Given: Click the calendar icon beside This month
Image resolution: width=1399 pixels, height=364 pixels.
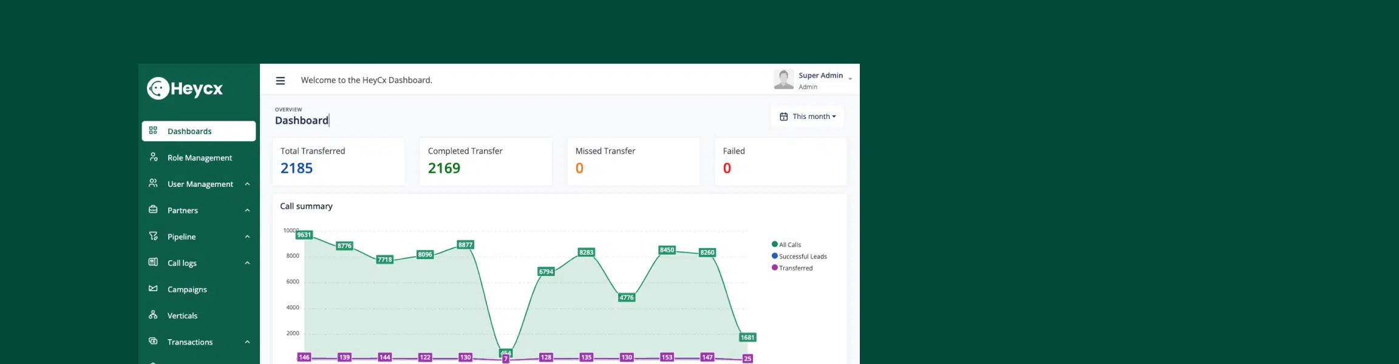Looking at the screenshot, I should click(x=784, y=116).
